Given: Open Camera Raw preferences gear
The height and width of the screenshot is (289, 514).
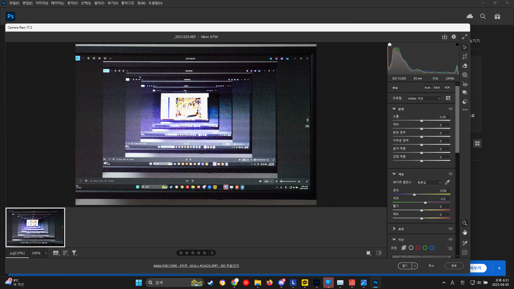Looking at the screenshot, I should [454, 37].
